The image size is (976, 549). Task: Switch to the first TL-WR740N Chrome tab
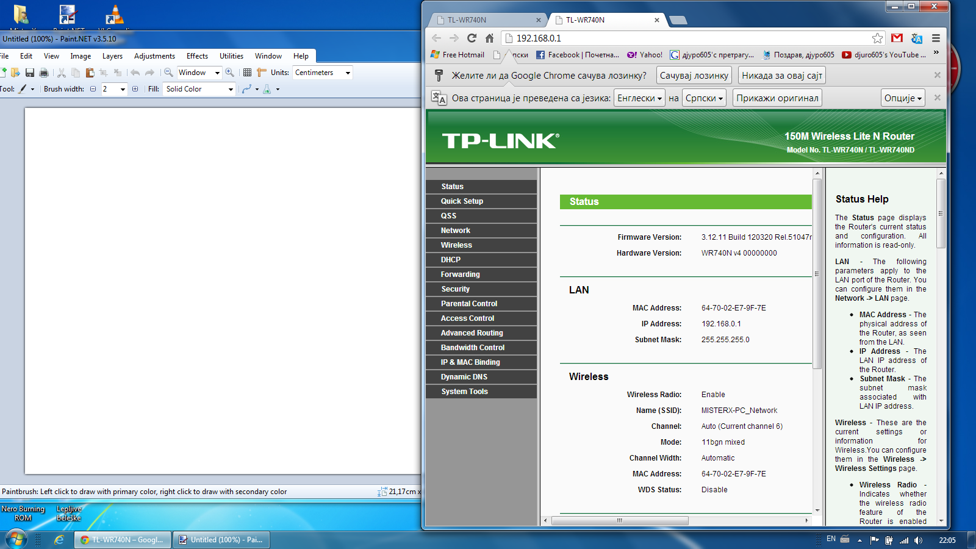point(486,20)
